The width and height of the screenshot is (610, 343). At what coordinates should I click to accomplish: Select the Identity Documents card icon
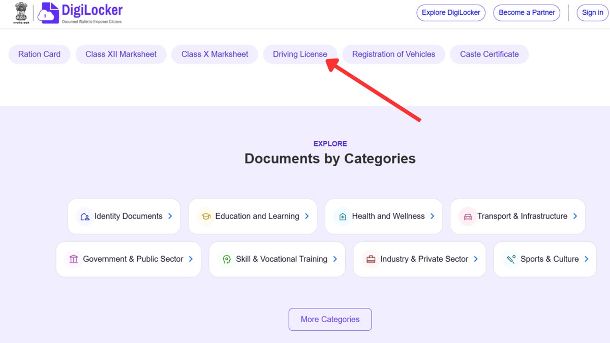coord(85,216)
